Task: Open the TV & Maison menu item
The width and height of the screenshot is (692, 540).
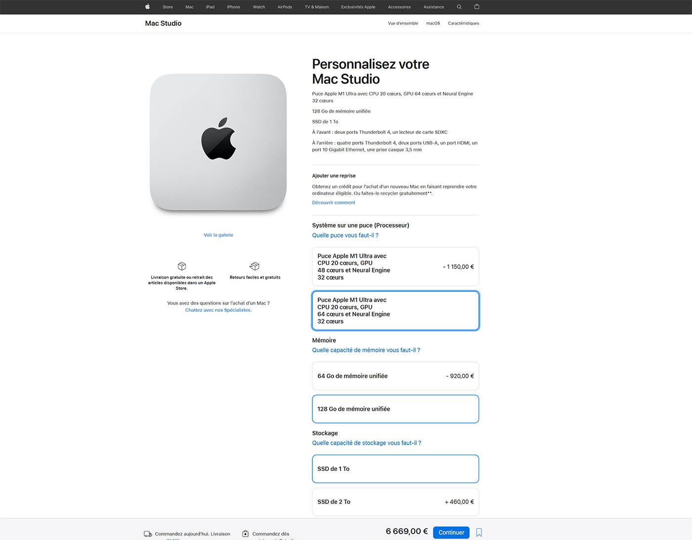Action: point(316,7)
